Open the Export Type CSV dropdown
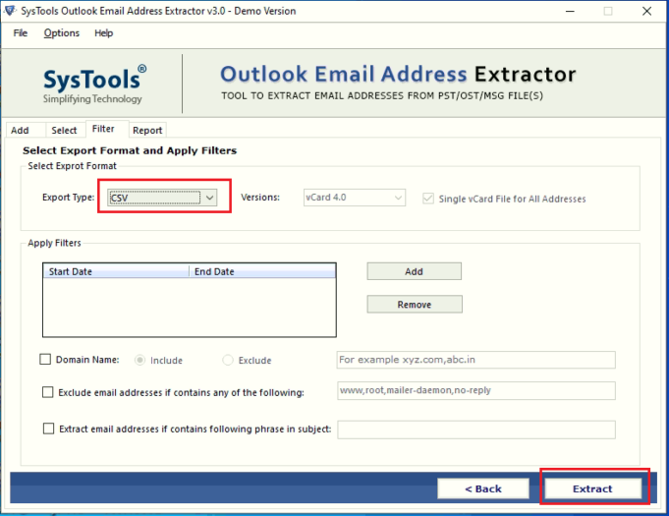This screenshot has width=669, height=516. coord(162,198)
